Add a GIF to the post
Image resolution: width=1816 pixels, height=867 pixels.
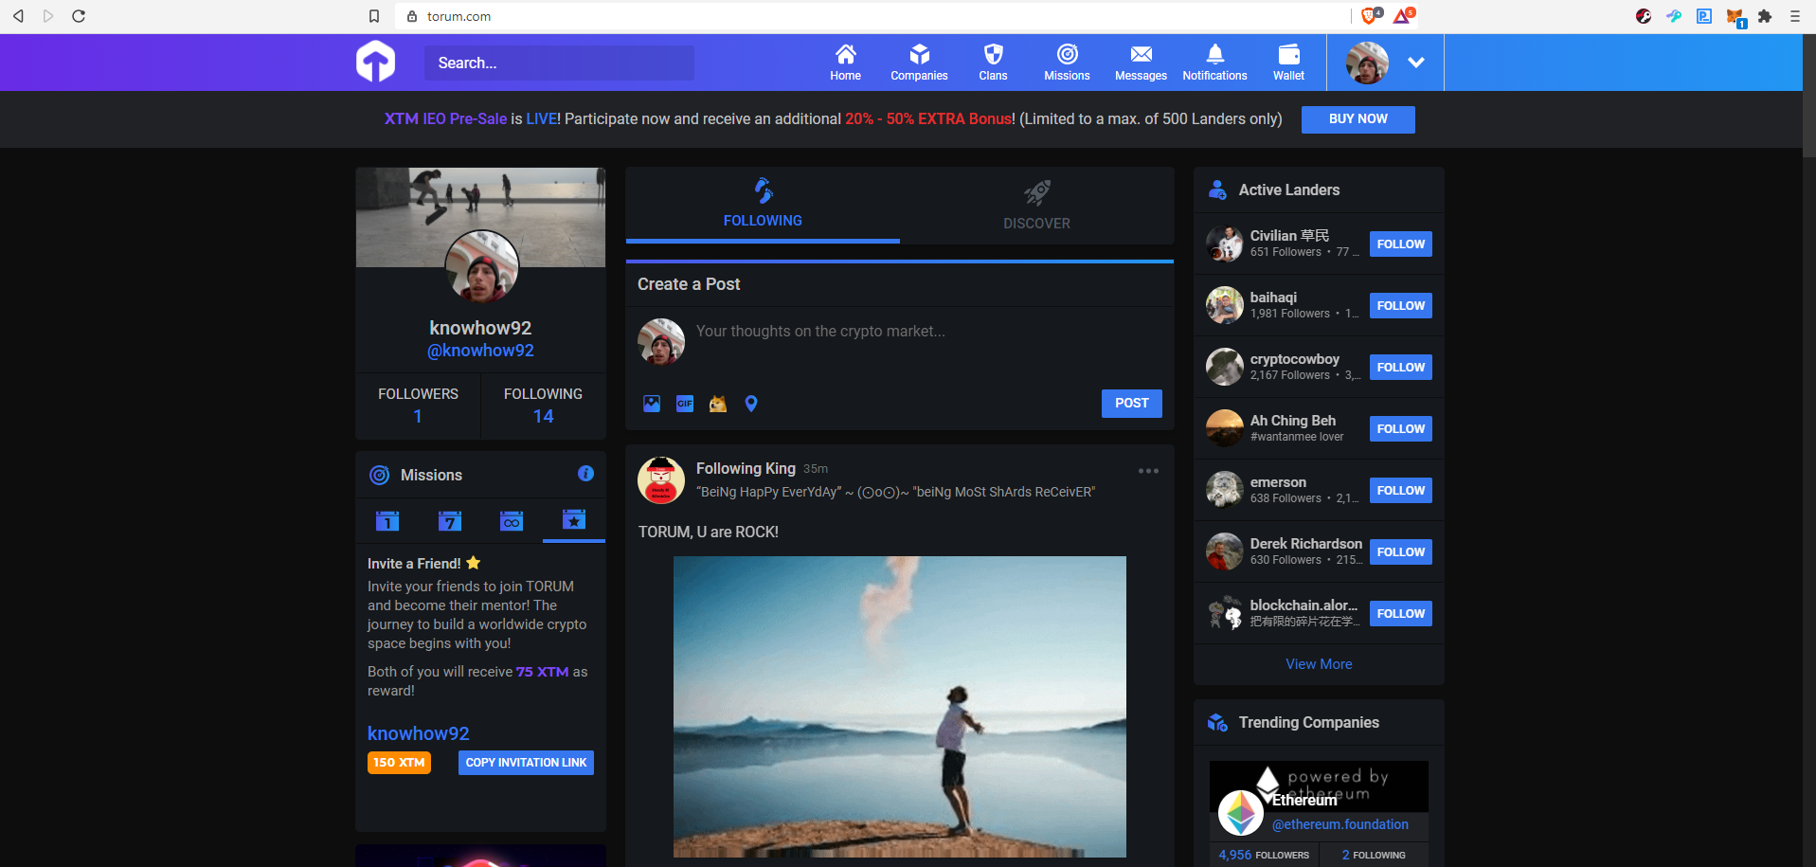(685, 404)
